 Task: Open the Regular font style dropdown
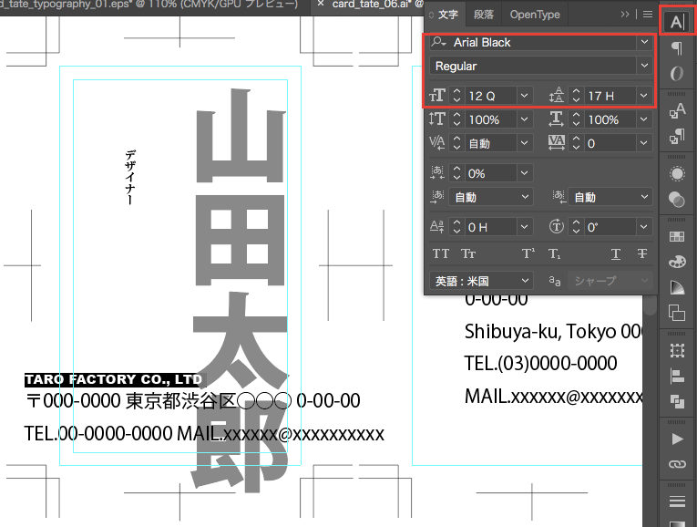point(644,67)
